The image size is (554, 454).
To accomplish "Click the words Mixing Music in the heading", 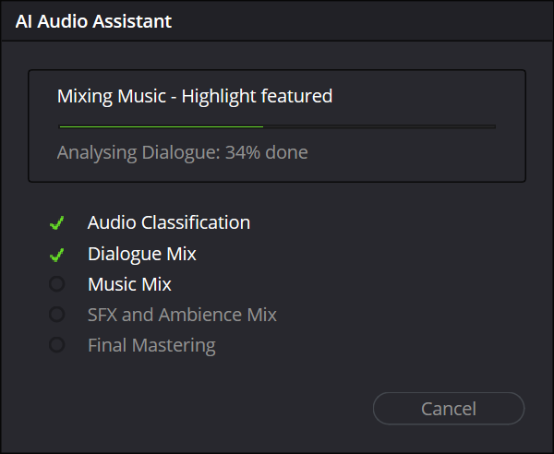I will tap(112, 96).
